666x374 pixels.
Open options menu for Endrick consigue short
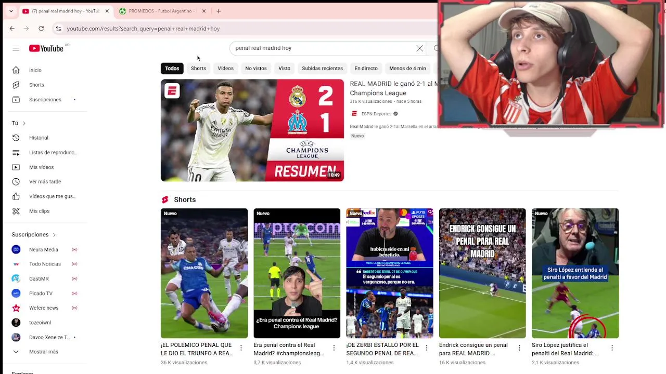click(x=519, y=348)
